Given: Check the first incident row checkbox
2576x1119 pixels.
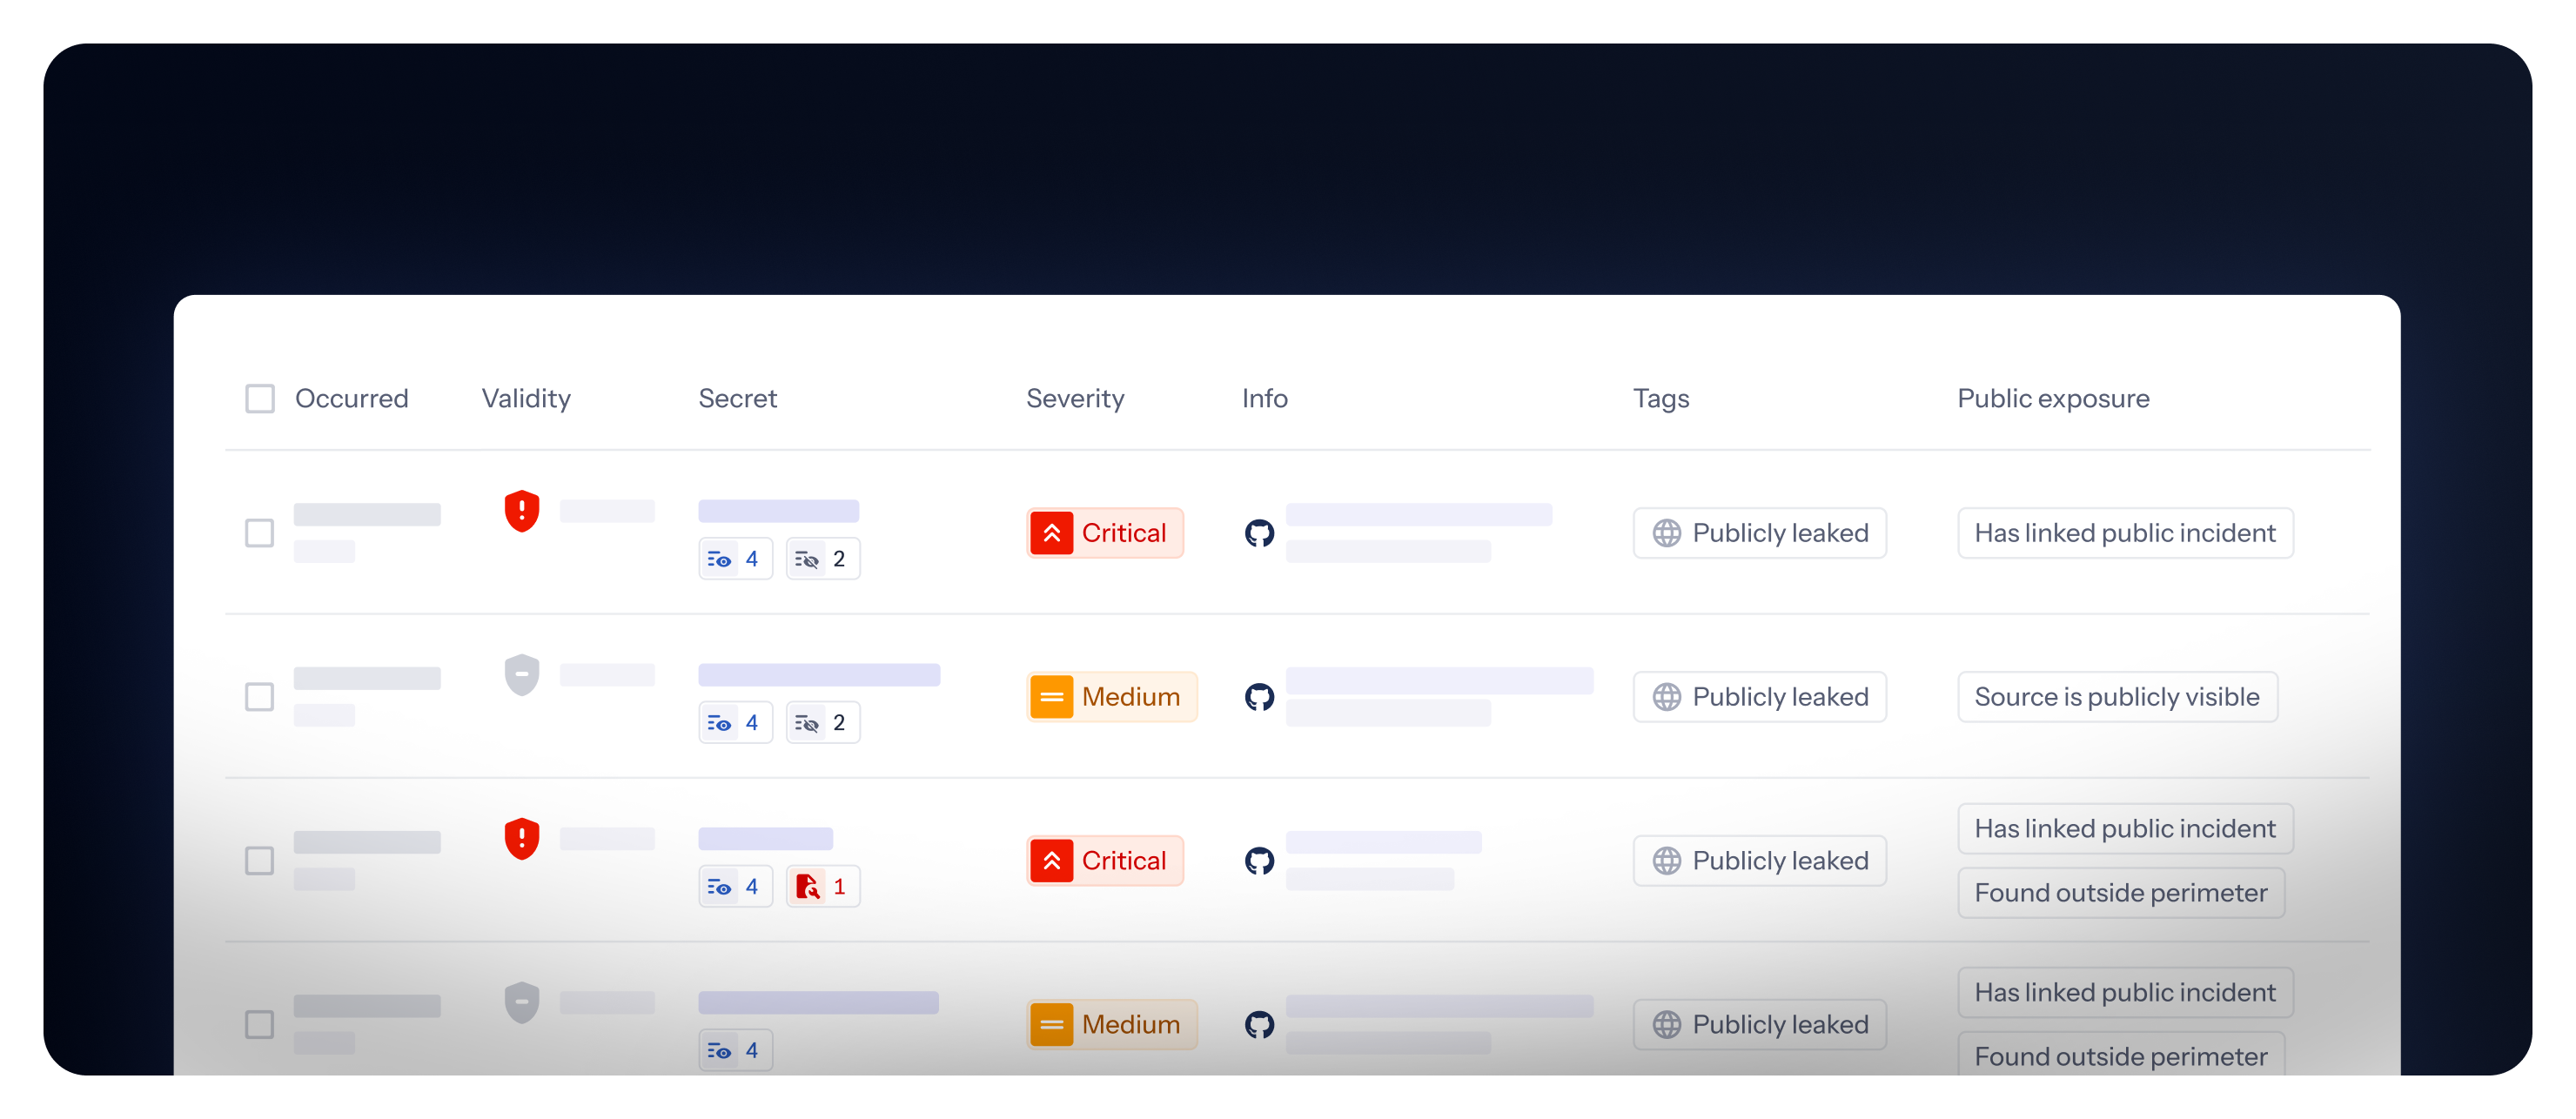Looking at the screenshot, I should click(260, 533).
